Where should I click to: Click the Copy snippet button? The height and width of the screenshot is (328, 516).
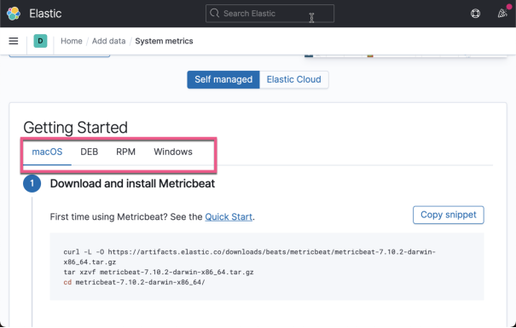coord(449,215)
